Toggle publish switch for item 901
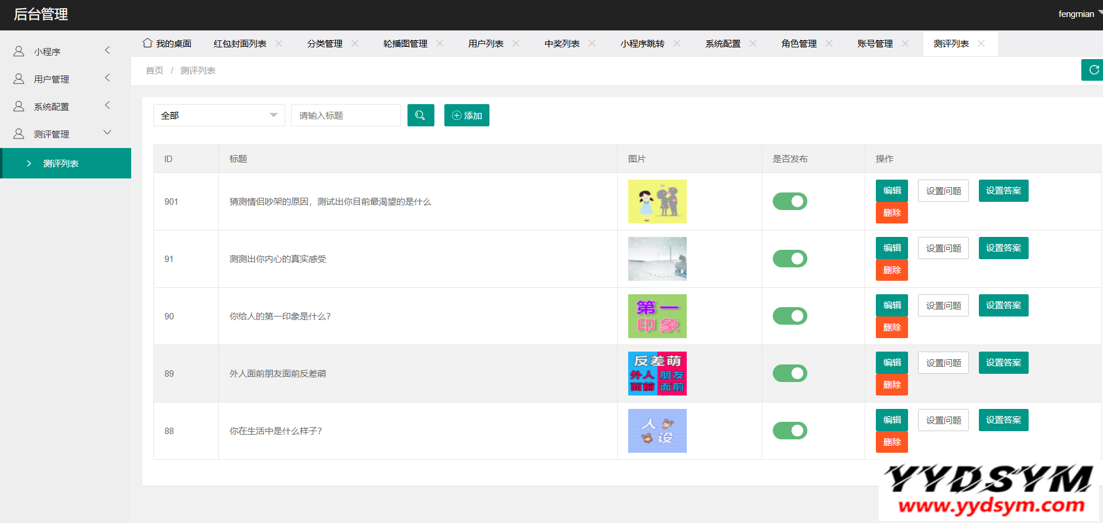This screenshot has width=1103, height=523. tap(789, 201)
